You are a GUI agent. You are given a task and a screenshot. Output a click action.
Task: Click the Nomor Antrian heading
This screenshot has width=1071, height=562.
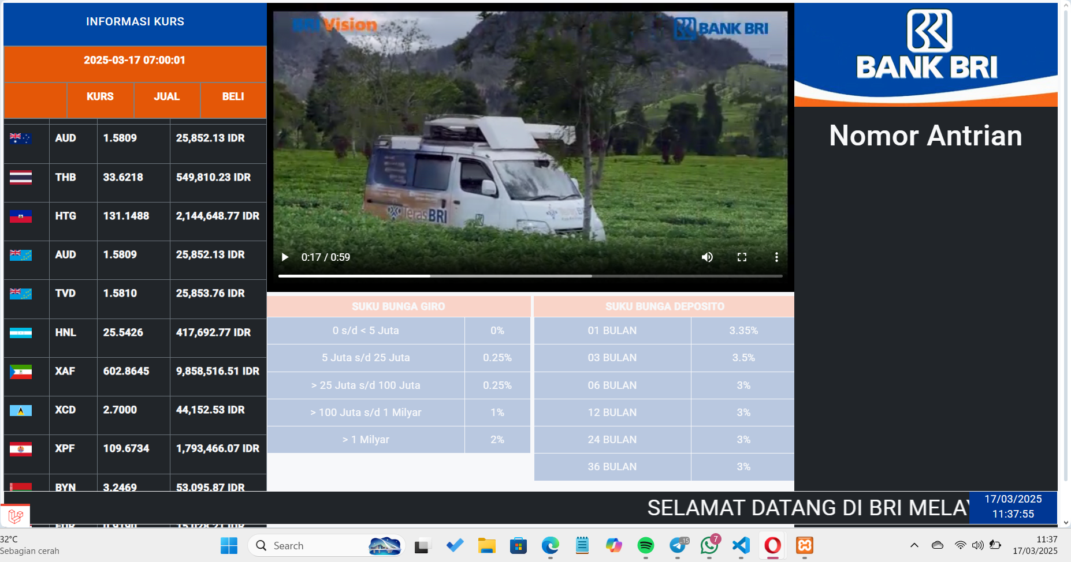pyautogui.click(x=926, y=136)
